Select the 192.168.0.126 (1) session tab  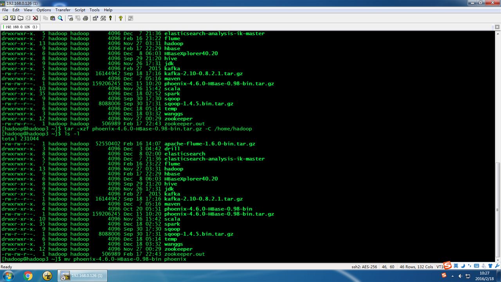pos(20,27)
